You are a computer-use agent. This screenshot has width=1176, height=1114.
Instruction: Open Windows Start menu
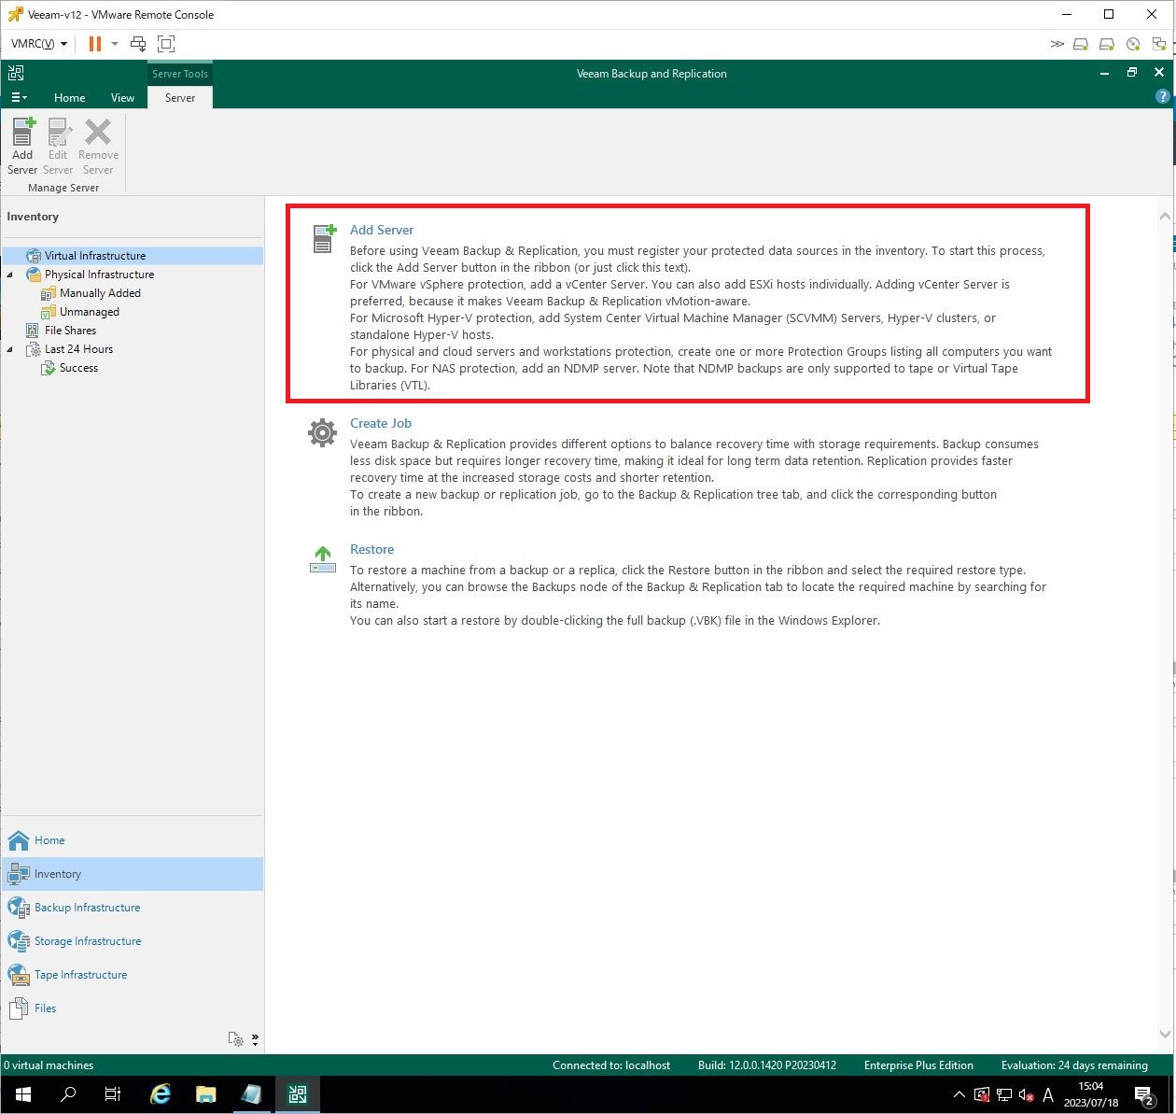[x=22, y=1094]
